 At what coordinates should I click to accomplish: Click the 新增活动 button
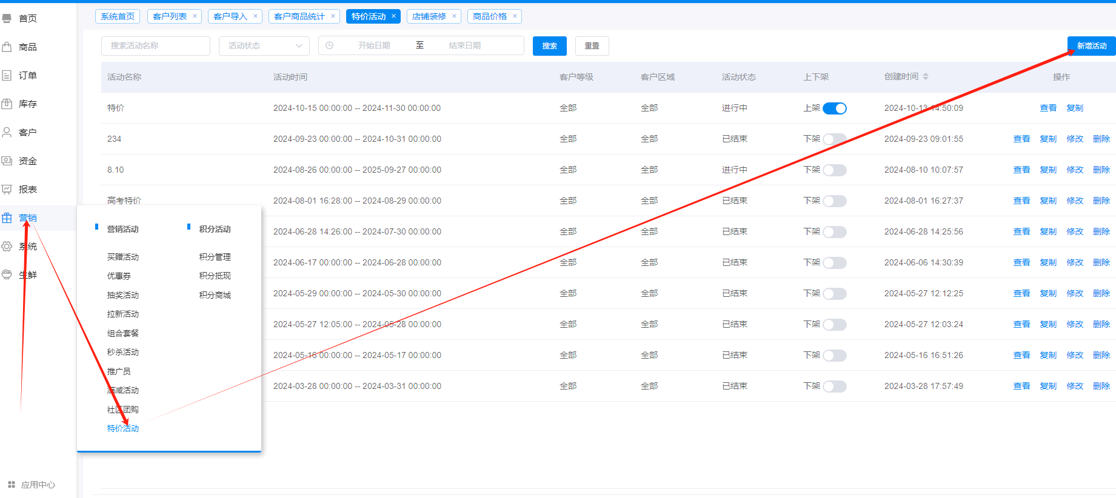[1091, 46]
